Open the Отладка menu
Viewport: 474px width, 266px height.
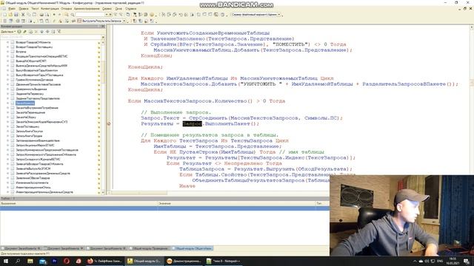coord(66,9)
